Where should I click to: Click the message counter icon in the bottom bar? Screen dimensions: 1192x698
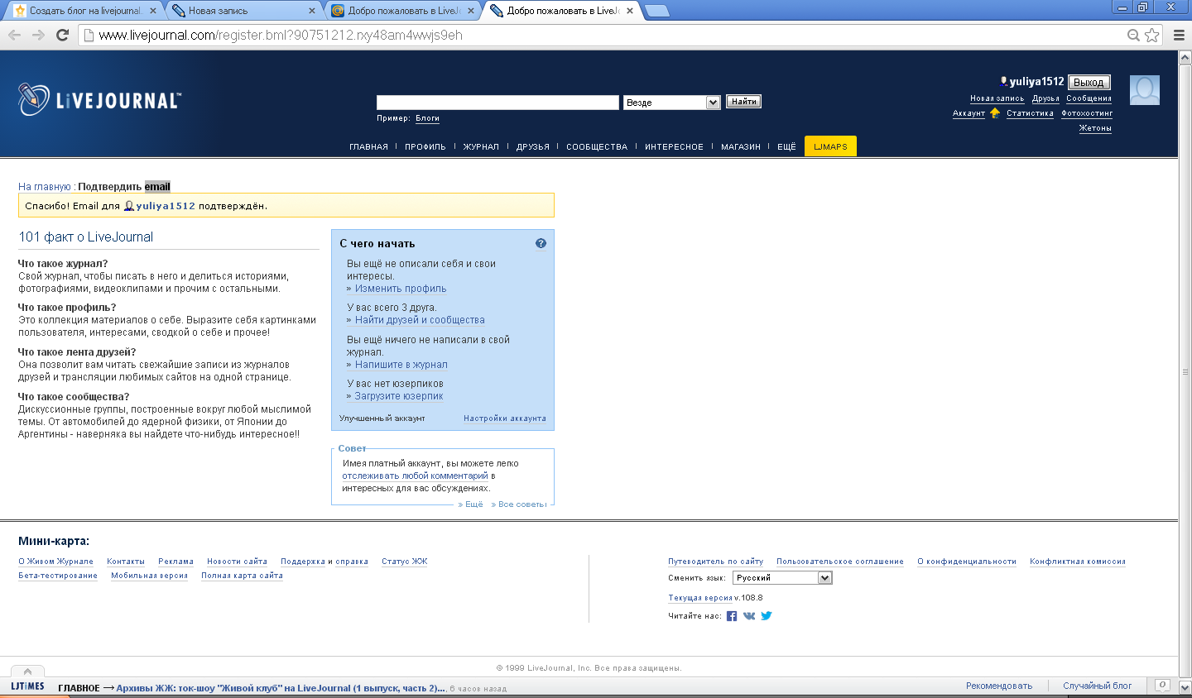tap(1162, 686)
